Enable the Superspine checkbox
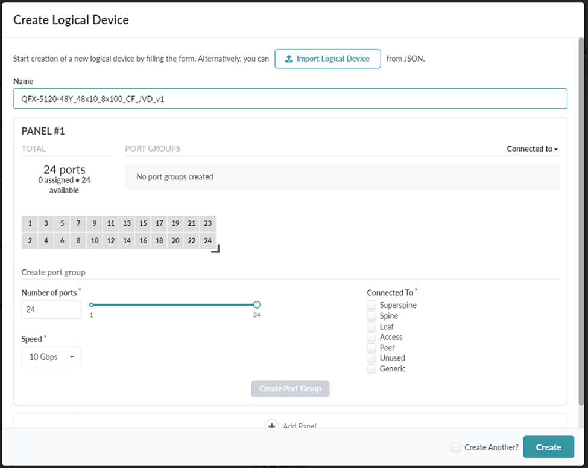This screenshot has height=468, width=588. (x=371, y=306)
